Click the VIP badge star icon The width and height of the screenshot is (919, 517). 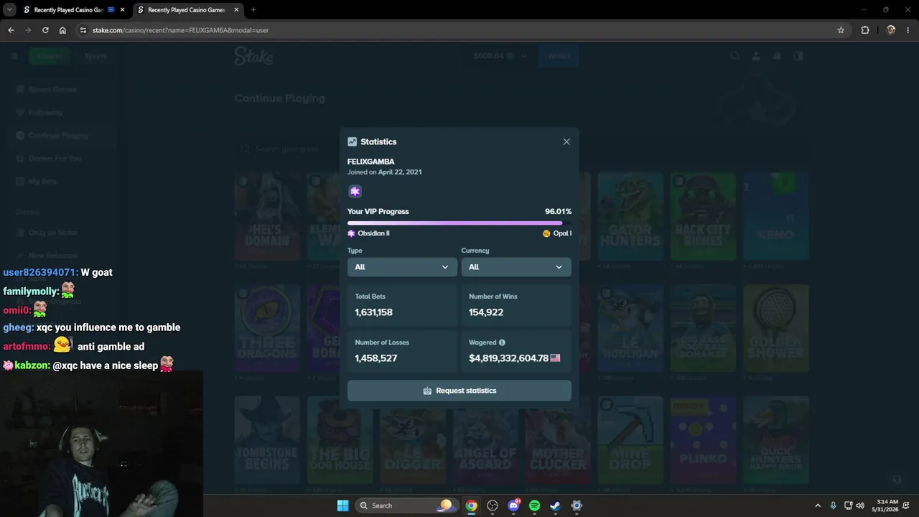[355, 192]
